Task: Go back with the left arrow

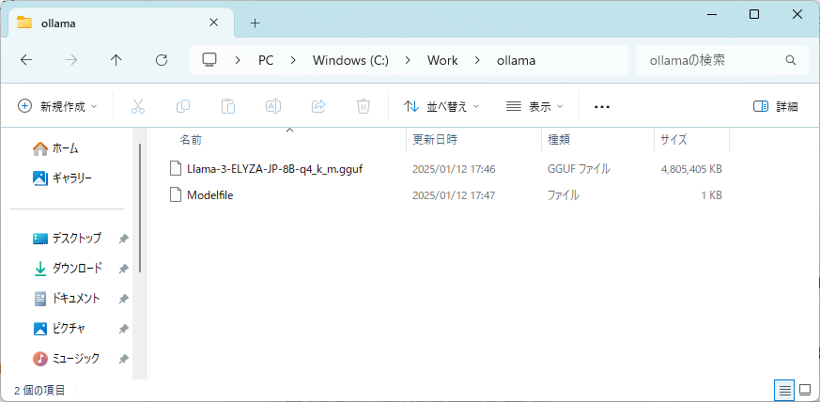Action: point(26,60)
